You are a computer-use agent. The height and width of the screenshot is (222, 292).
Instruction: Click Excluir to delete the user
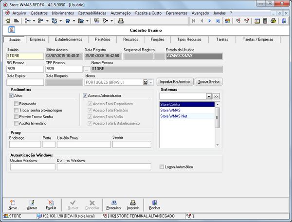pyautogui.click(x=51, y=205)
